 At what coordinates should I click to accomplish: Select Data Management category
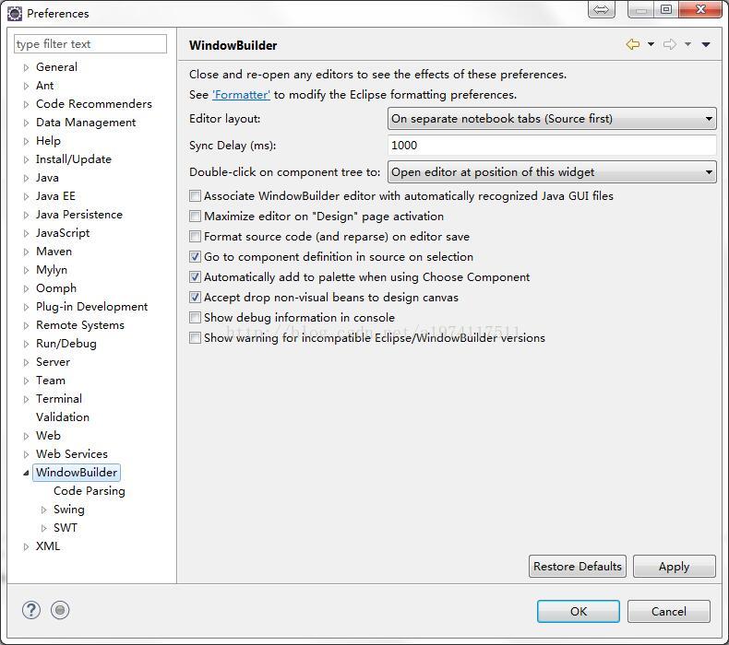86,123
